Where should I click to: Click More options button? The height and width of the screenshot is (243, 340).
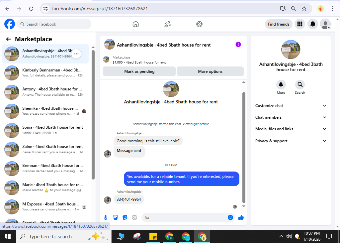pyautogui.click(x=210, y=71)
